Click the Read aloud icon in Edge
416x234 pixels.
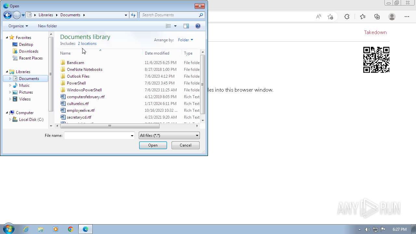318,17
